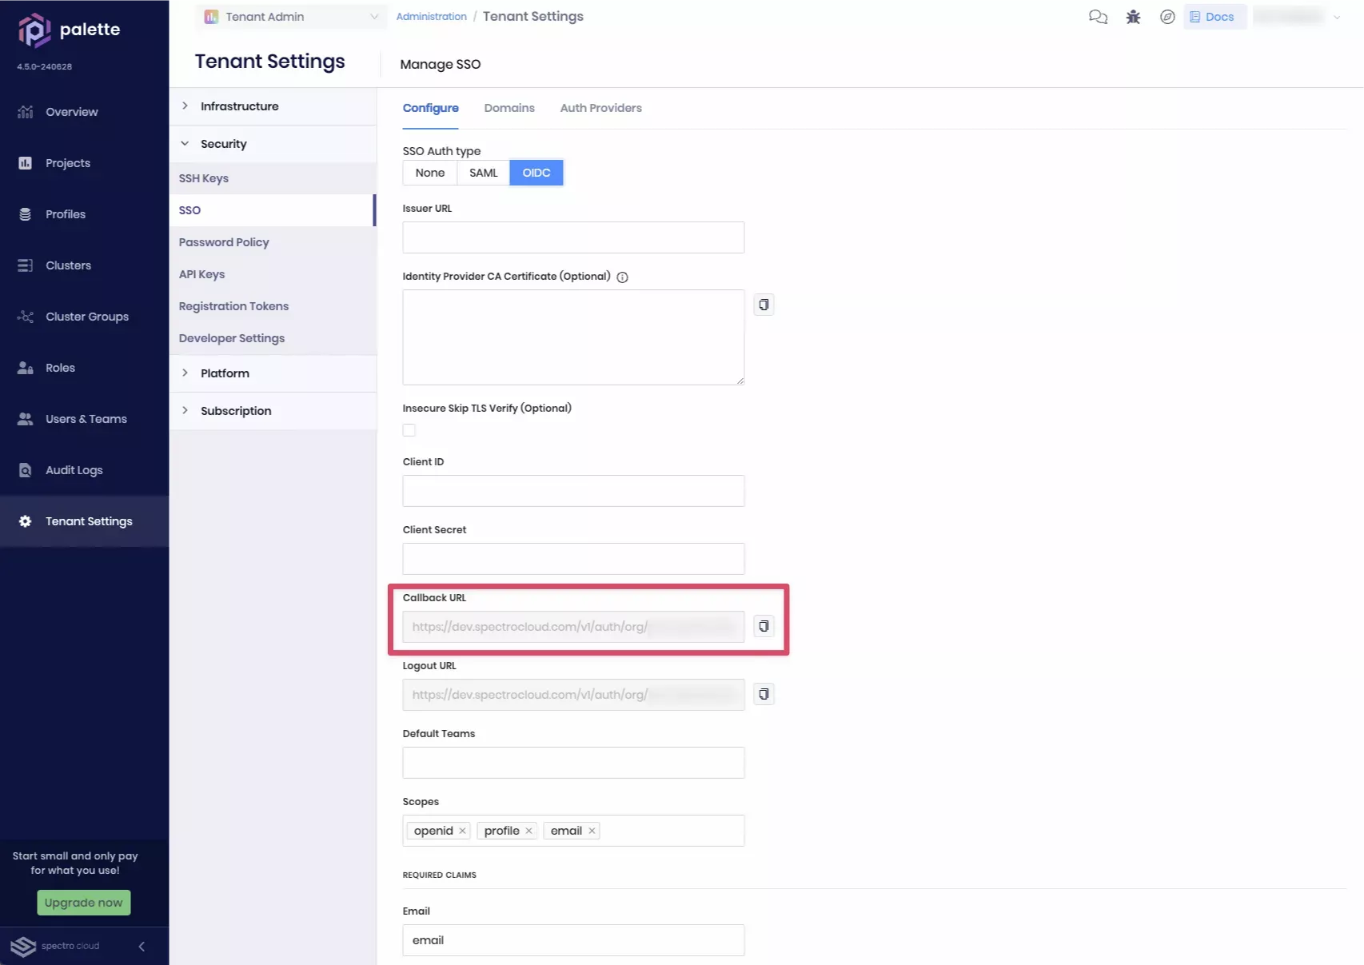The height and width of the screenshot is (965, 1364).
Task: Click the compass guide icon
Action: pos(1167,17)
